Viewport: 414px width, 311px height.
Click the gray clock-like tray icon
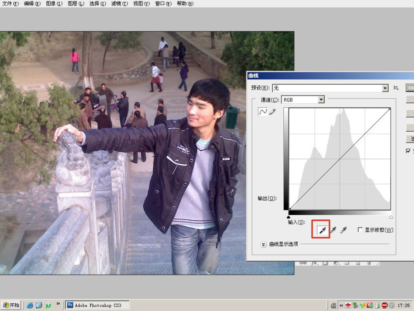tap(391, 305)
